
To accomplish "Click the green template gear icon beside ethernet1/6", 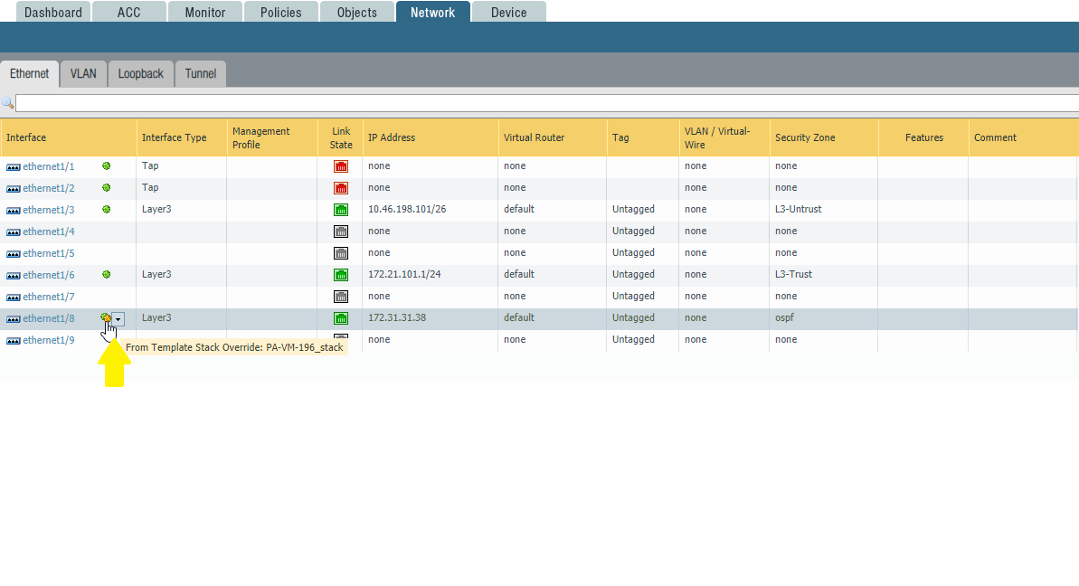I will point(106,274).
